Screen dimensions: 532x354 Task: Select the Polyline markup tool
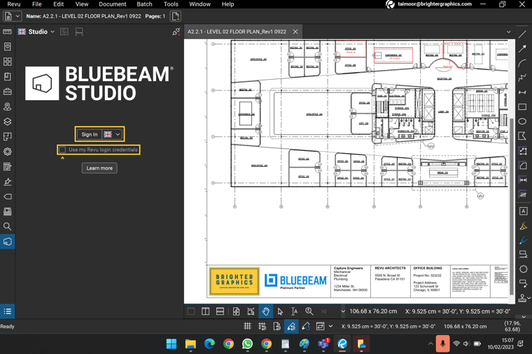pyautogui.click(x=522, y=78)
